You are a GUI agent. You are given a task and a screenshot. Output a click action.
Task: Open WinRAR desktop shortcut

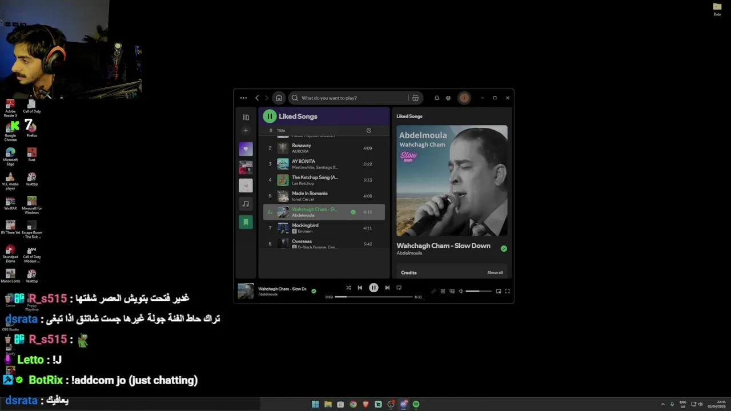pos(10,204)
